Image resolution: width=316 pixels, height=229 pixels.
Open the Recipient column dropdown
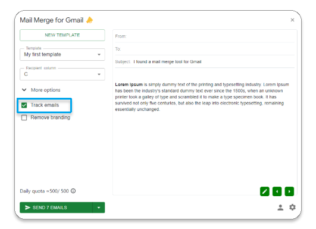[62, 75]
